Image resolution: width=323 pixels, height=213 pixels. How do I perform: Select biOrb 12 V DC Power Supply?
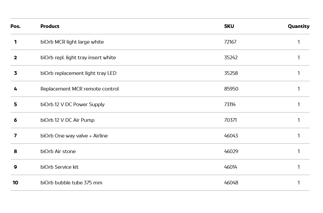coord(72,105)
